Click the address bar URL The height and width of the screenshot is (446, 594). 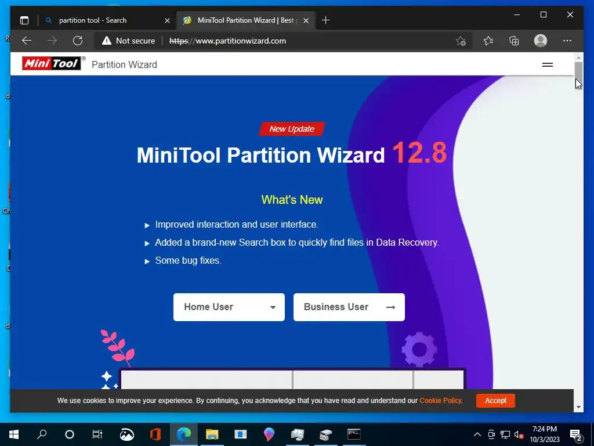click(x=227, y=41)
